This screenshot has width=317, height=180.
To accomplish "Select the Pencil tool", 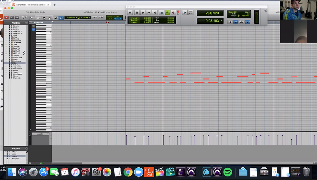I will [x=61, y=18].
